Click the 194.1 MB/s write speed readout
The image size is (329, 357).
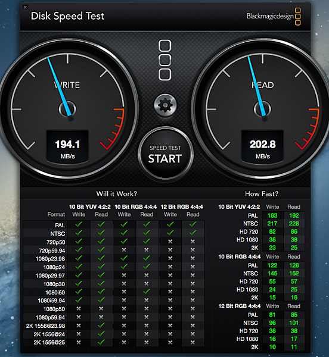point(67,146)
